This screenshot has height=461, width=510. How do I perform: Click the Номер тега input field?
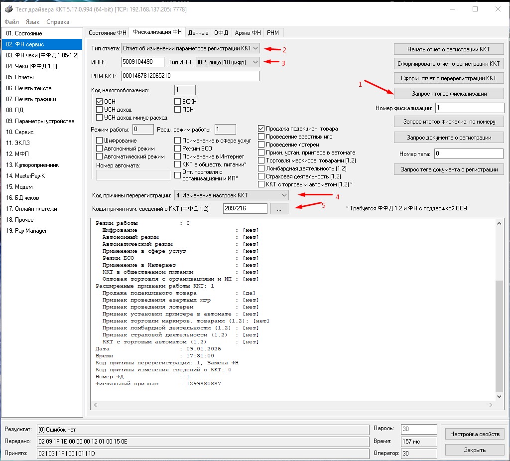coord(469,154)
